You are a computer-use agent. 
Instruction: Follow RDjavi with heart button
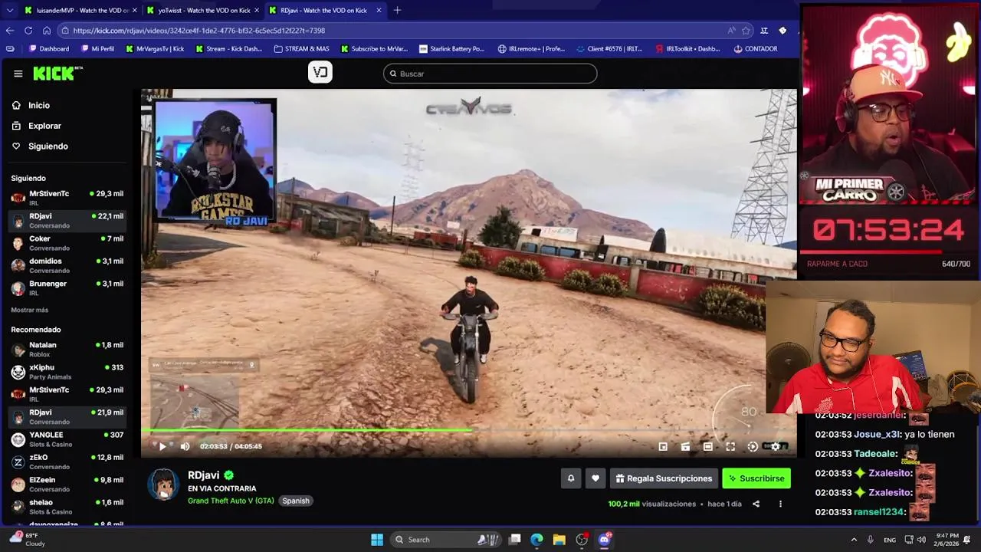pos(595,478)
